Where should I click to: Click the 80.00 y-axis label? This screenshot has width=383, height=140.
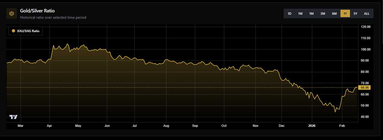click(365, 72)
